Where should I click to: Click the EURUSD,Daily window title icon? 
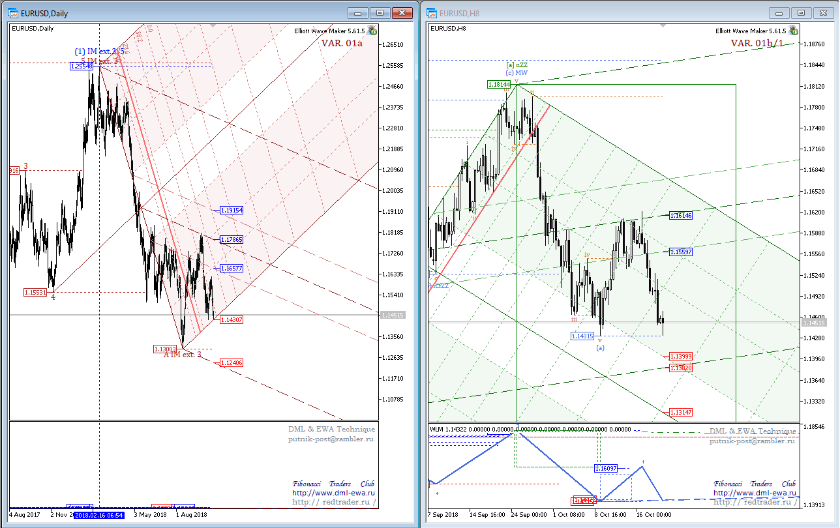[x=13, y=12]
